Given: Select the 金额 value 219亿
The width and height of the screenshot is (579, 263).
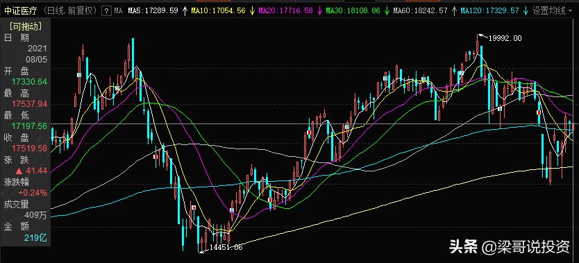Looking at the screenshot, I should click(36, 237).
